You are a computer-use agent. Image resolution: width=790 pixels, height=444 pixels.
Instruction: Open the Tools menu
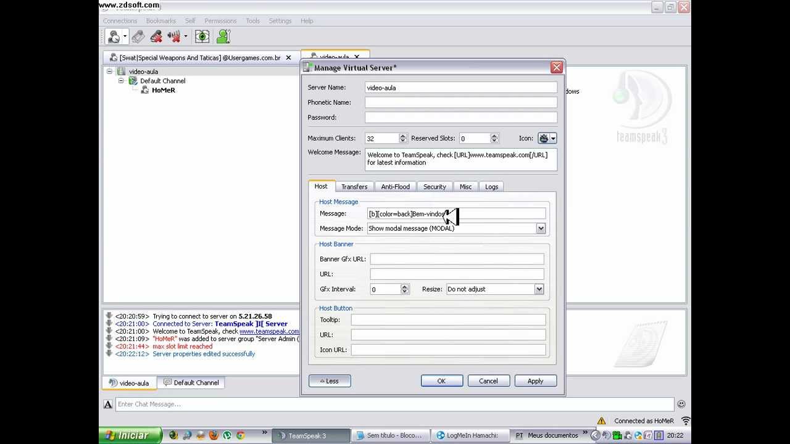[253, 21]
